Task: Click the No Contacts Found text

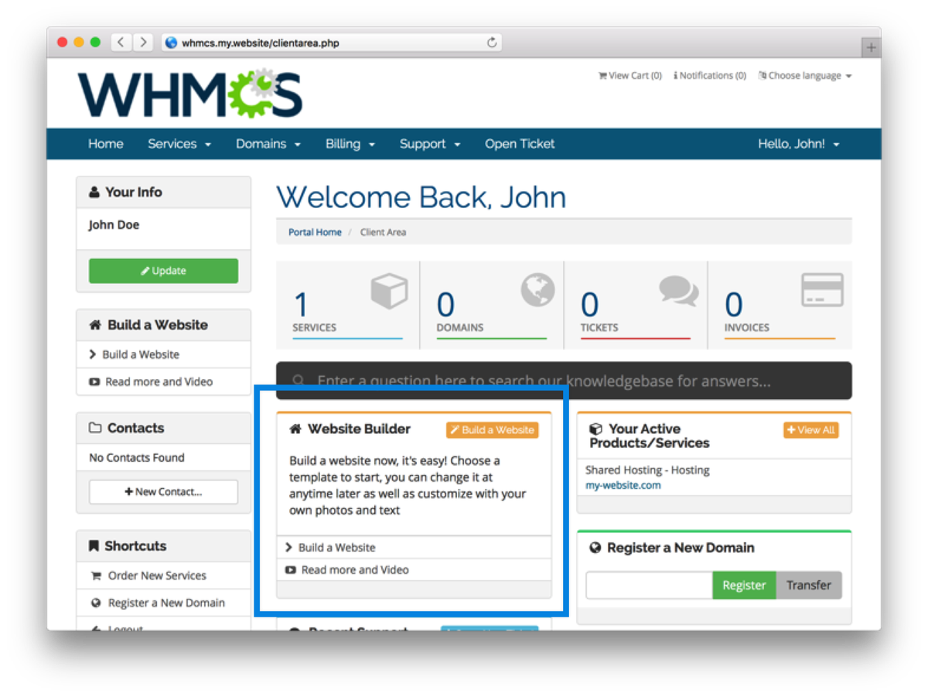Action: (x=137, y=458)
